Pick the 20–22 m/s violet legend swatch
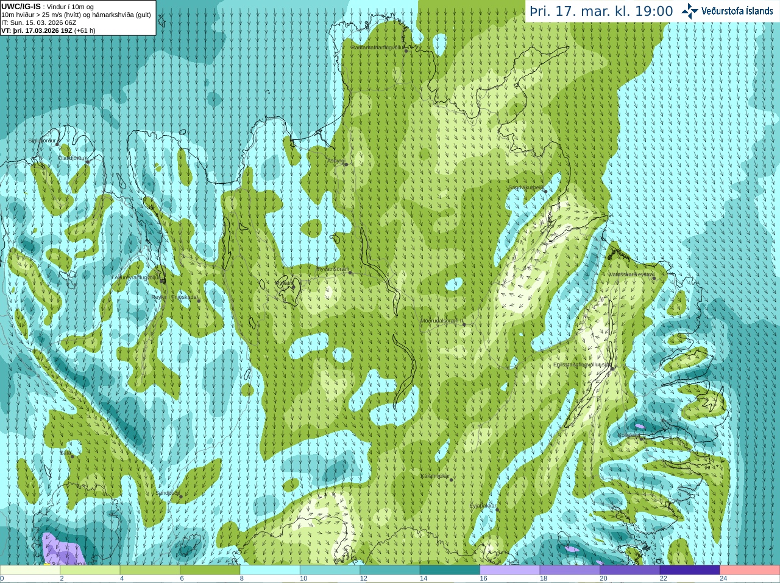The image size is (780, 583). (x=630, y=570)
